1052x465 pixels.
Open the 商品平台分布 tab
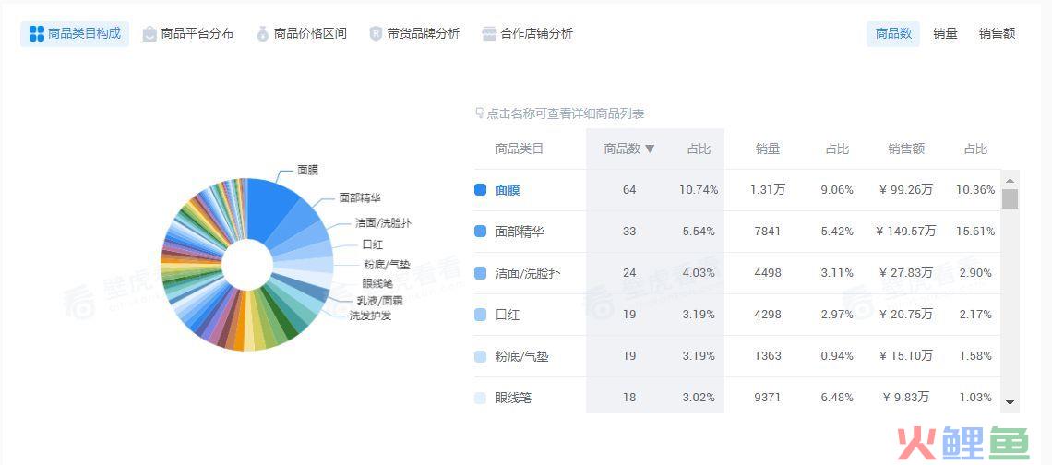[188, 33]
